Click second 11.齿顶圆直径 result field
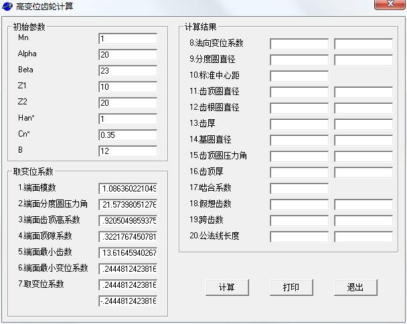Image resolution: width=407 pixels, height=324 pixels. point(363,92)
